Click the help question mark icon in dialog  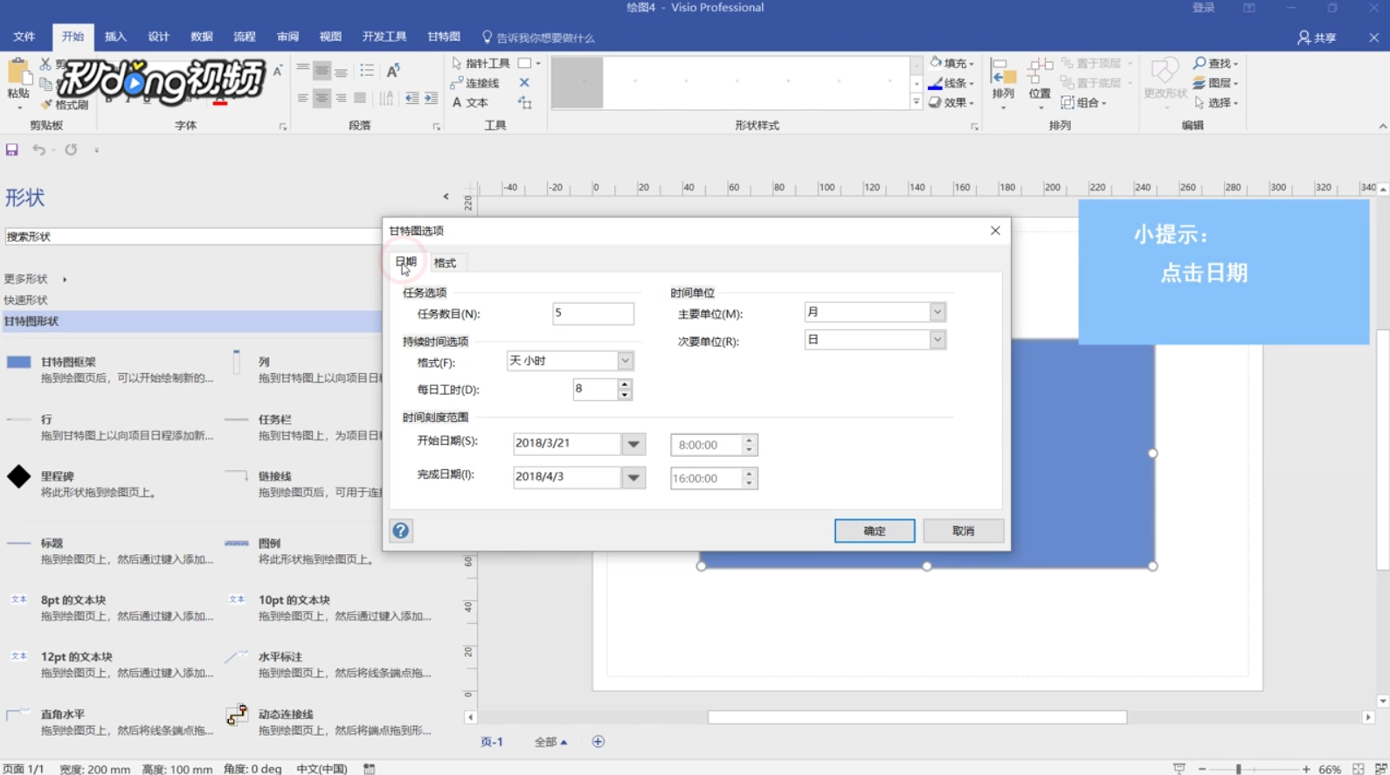401,530
